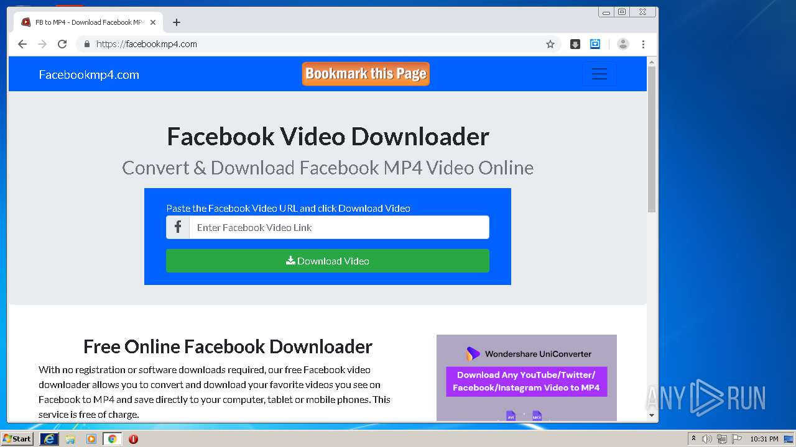This screenshot has height=447, width=796.
Task: Open the Chrome profile avatar
Action: coord(623,44)
